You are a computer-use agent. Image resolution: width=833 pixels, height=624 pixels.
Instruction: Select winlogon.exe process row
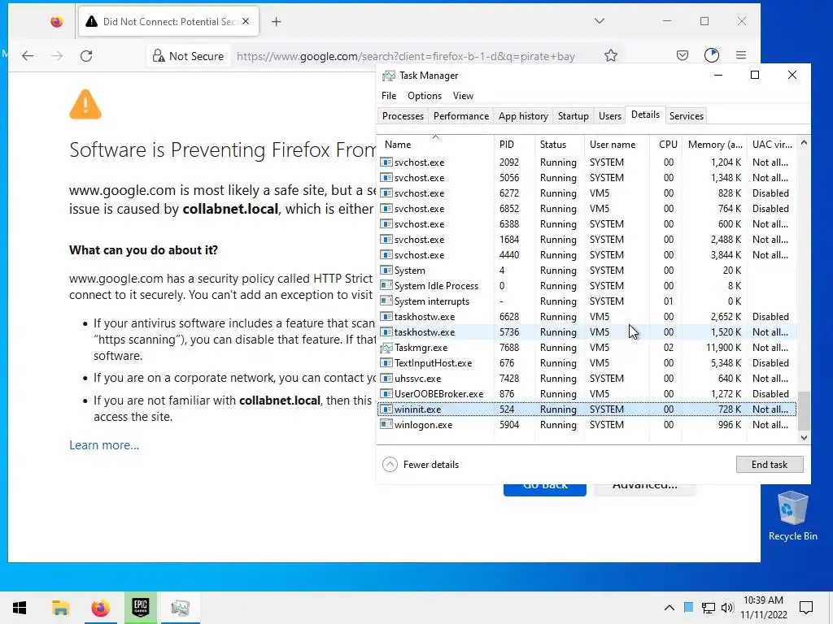(587, 424)
